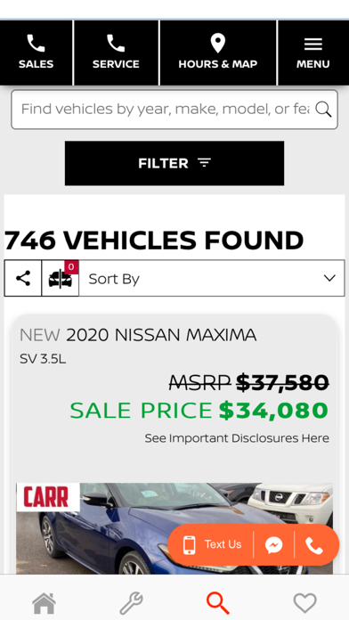Click the Sort By chevron arrow

coord(329,278)
